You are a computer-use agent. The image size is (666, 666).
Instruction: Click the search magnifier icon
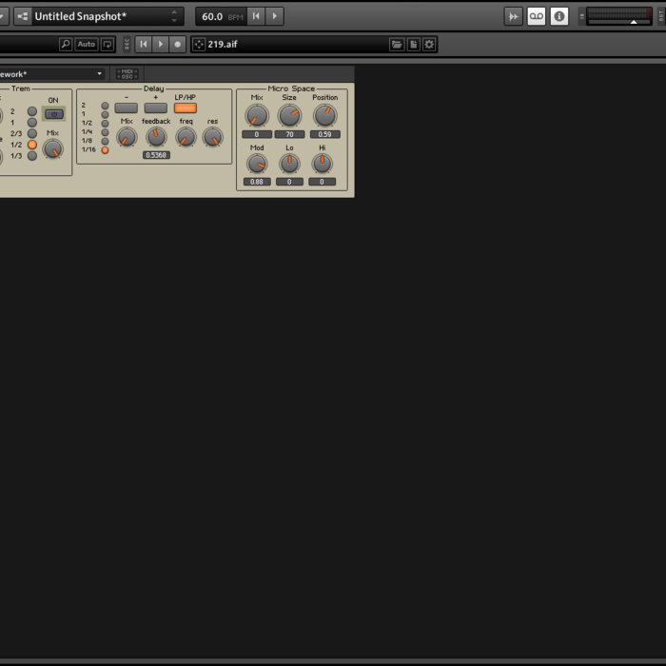[65, 44]
